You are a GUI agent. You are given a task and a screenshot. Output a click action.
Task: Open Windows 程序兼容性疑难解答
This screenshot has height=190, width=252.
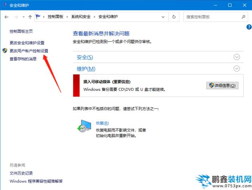click(36, 181)
